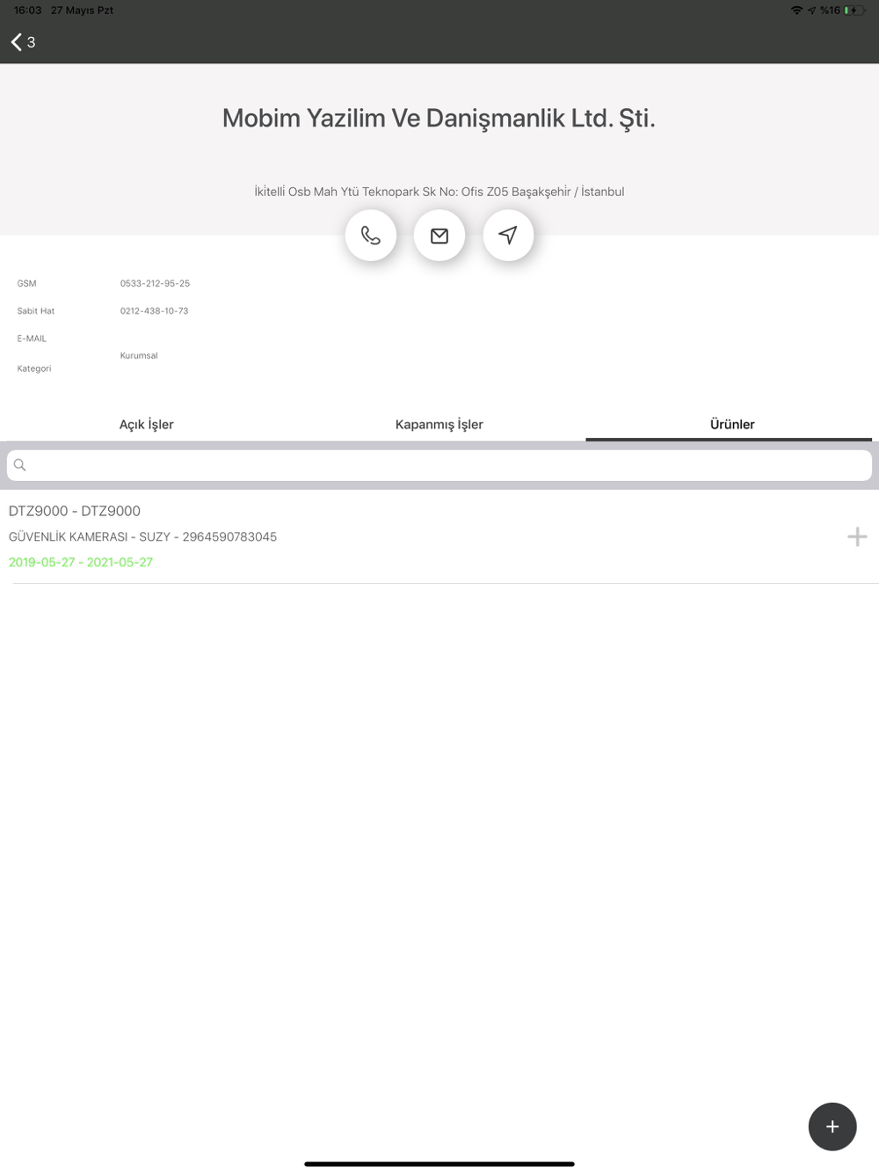Tap GÜVENLİK KAMERASI - SUZY serial line

coord(142,536)
